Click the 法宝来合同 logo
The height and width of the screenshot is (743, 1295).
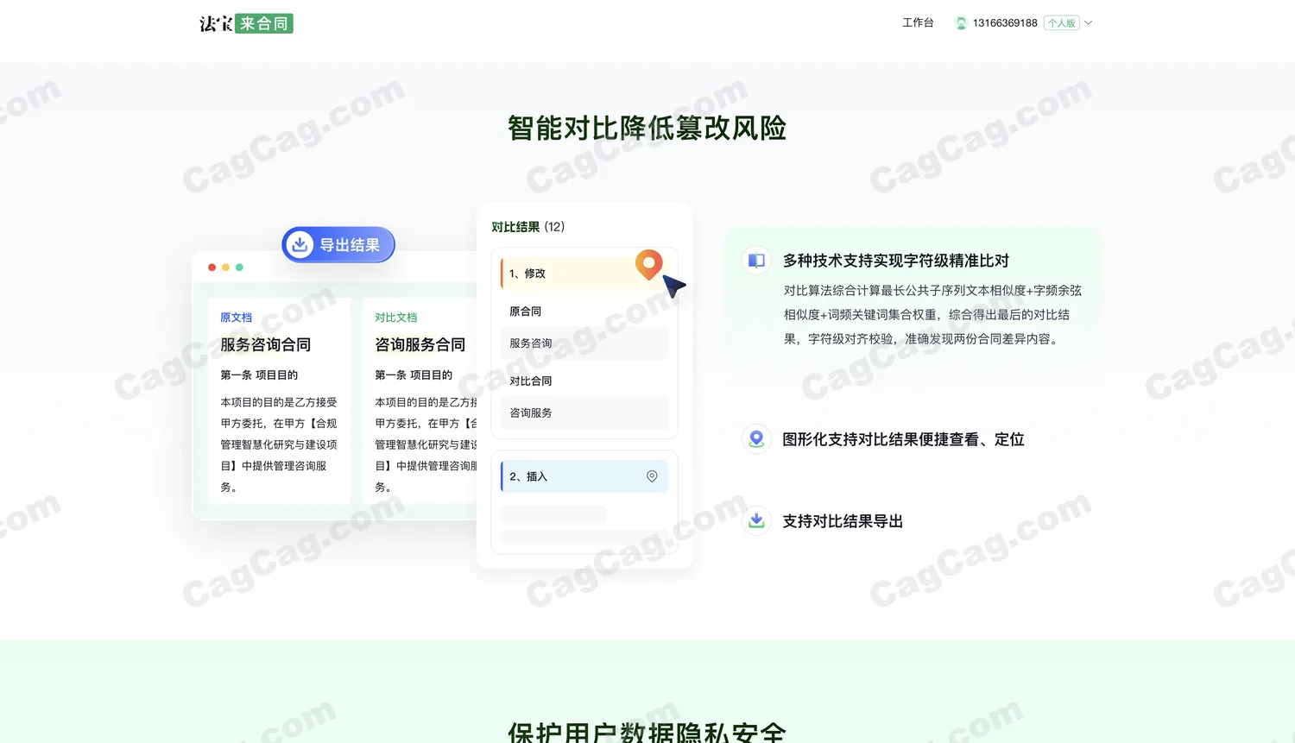pyautogui.click(x=246, y=23)
